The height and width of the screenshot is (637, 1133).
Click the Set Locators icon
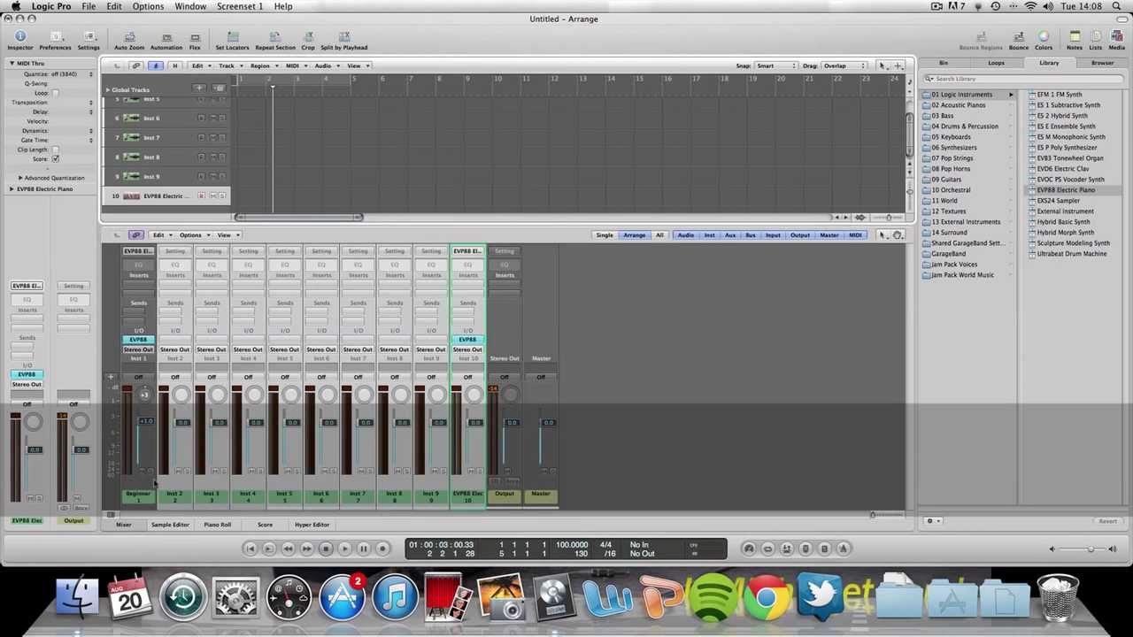233,39
